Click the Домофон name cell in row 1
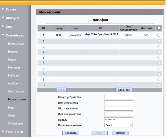 [x=75, y=35]
